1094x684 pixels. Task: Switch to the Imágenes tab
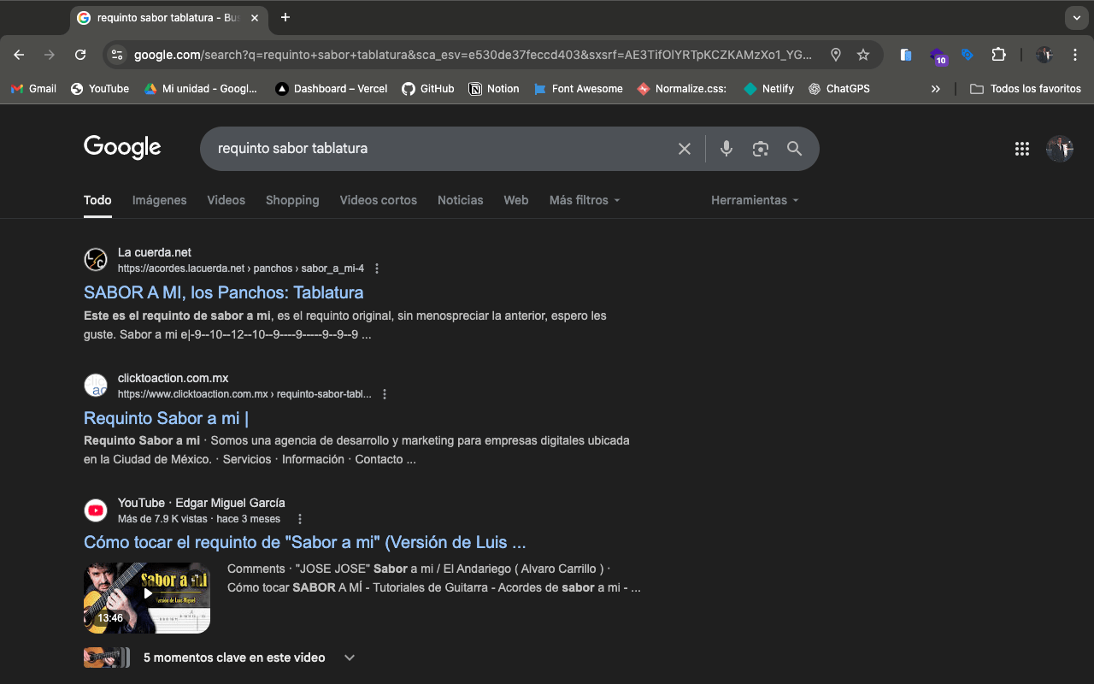coord(159,200)
